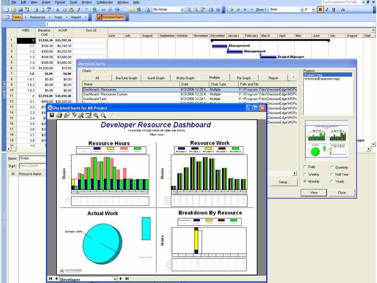Zoom in on the dashboard chart
This screenshot has height=283, width=377.
(96, 115)
